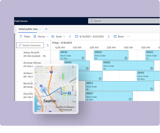The height and width of the screenshot is (133, 160).
Task: Click Aditya Nivarthi 3% utilization value
Action: click(44, 56)
